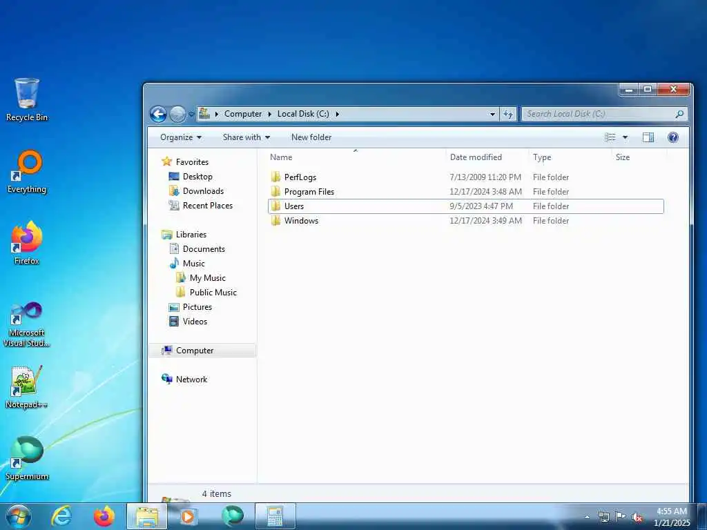This screenshot has height=530, width=707.
Task: Open the address bar history dropdown
Action: pos(492,114)
